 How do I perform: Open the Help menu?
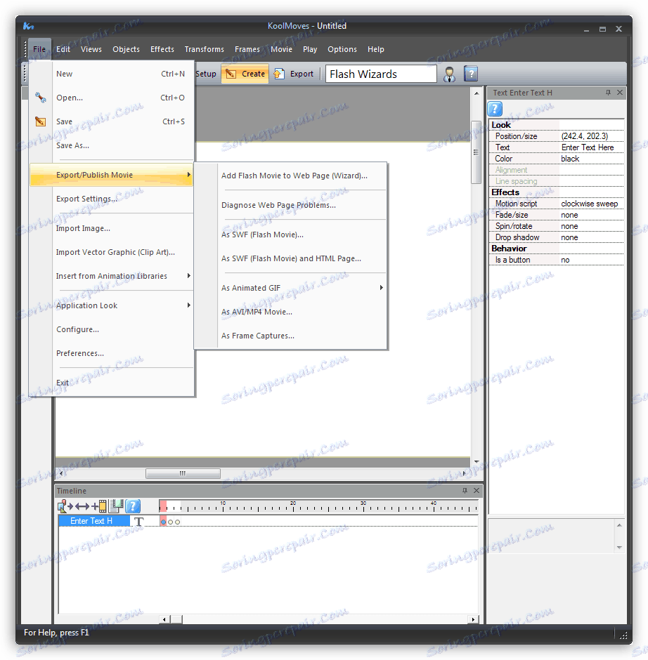tap(376, 49)
